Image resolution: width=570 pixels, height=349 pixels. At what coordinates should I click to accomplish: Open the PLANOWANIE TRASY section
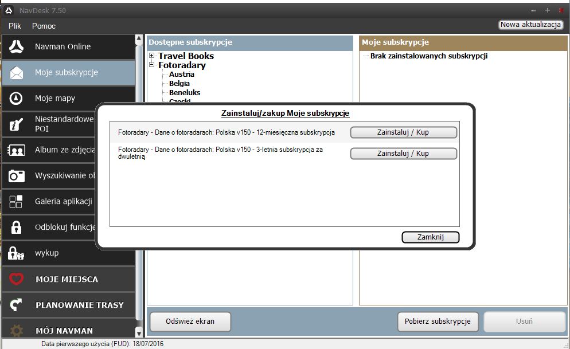(x=69, y=305)
